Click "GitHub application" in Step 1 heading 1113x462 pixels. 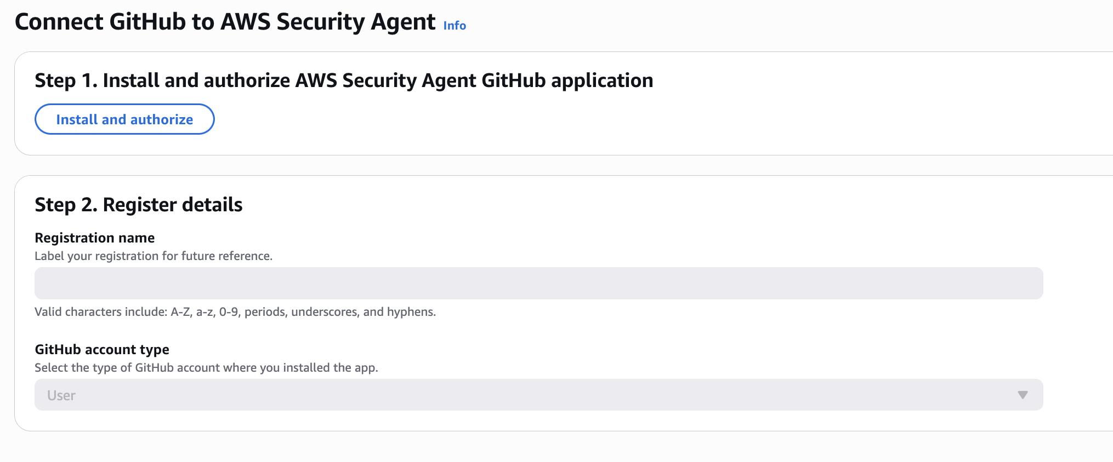coord(567,80)
